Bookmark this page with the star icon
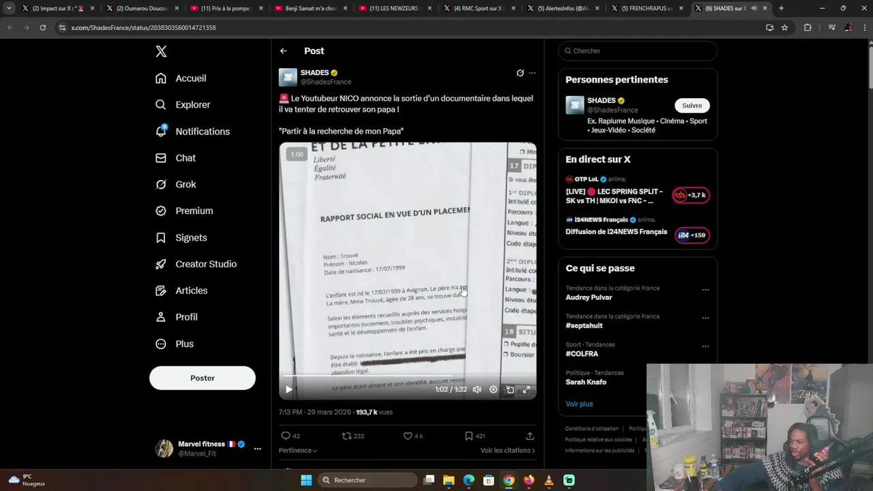The image size is (873, 491). (784, 27)
